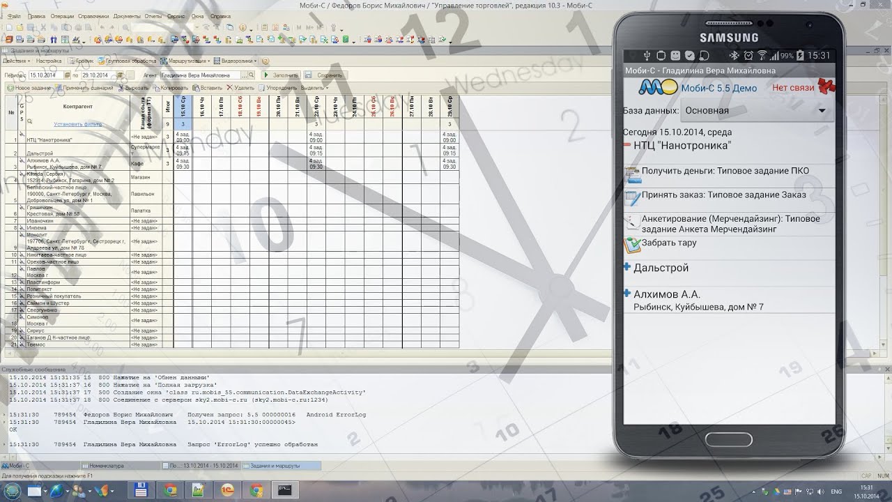The image size is (892, 502).
Task: Open the Документы menu
Action: 127,16
